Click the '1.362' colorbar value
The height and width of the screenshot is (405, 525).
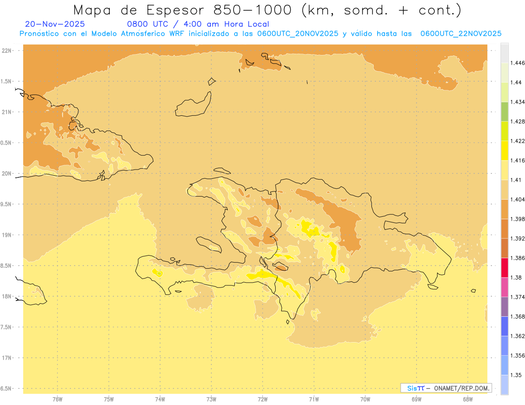[x=518, y=336]
